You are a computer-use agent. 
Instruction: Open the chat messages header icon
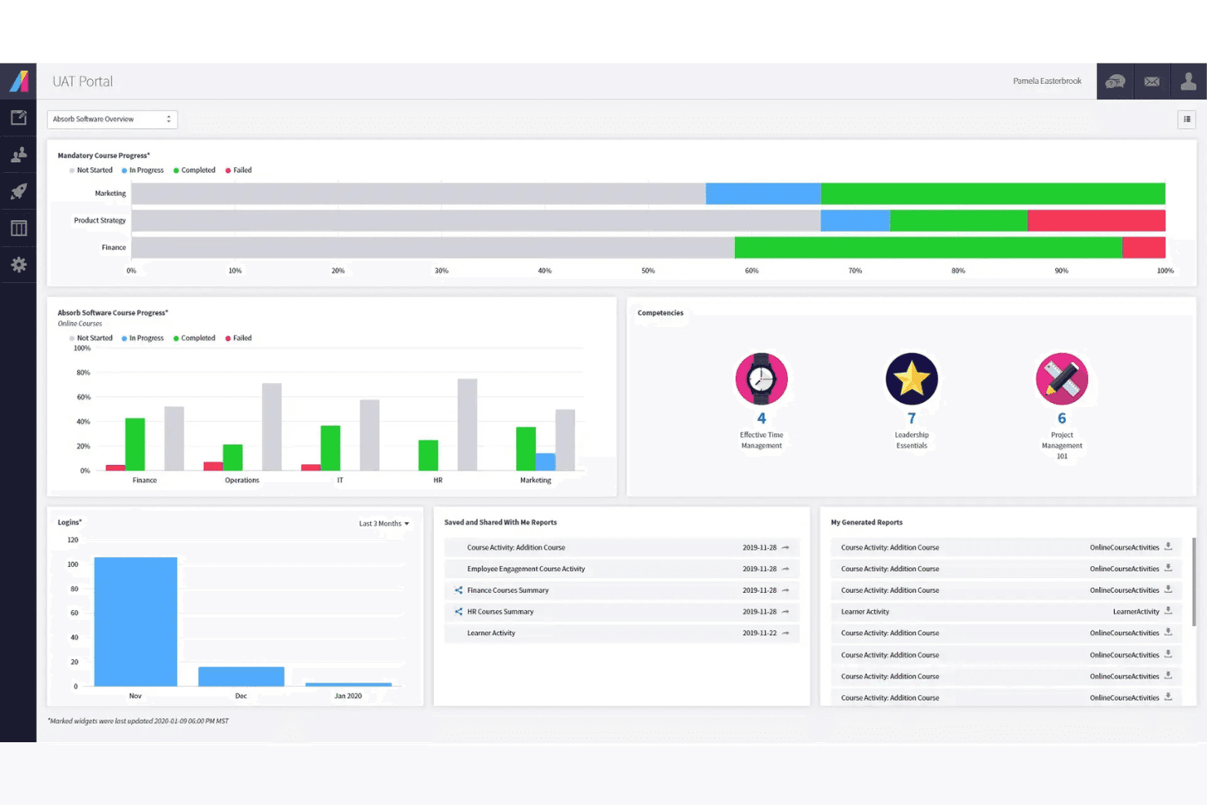point(1115,82)
